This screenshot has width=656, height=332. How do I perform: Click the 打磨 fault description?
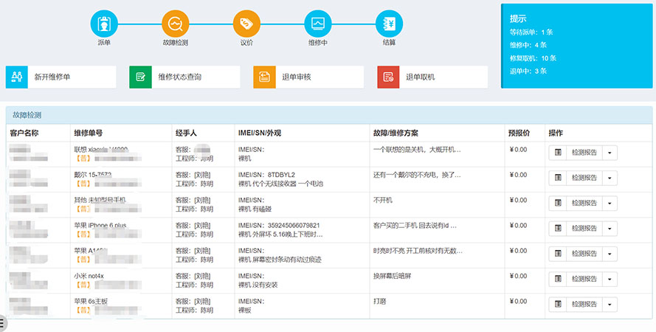(379, 301)
